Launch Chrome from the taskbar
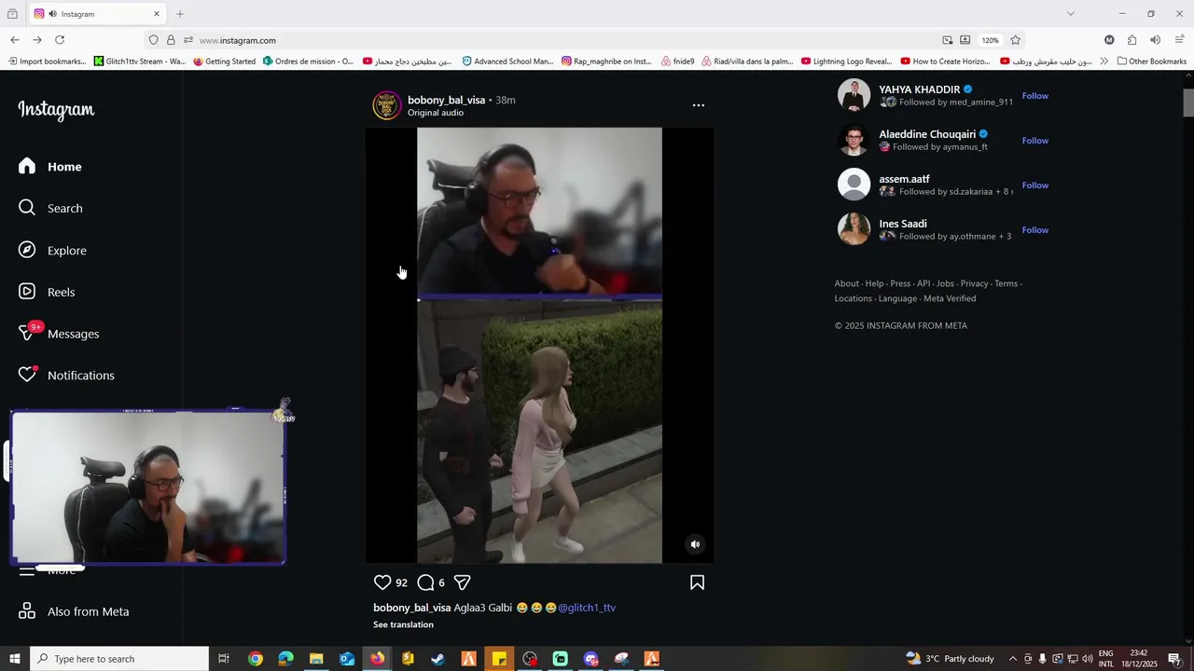 tap(256, 659)
